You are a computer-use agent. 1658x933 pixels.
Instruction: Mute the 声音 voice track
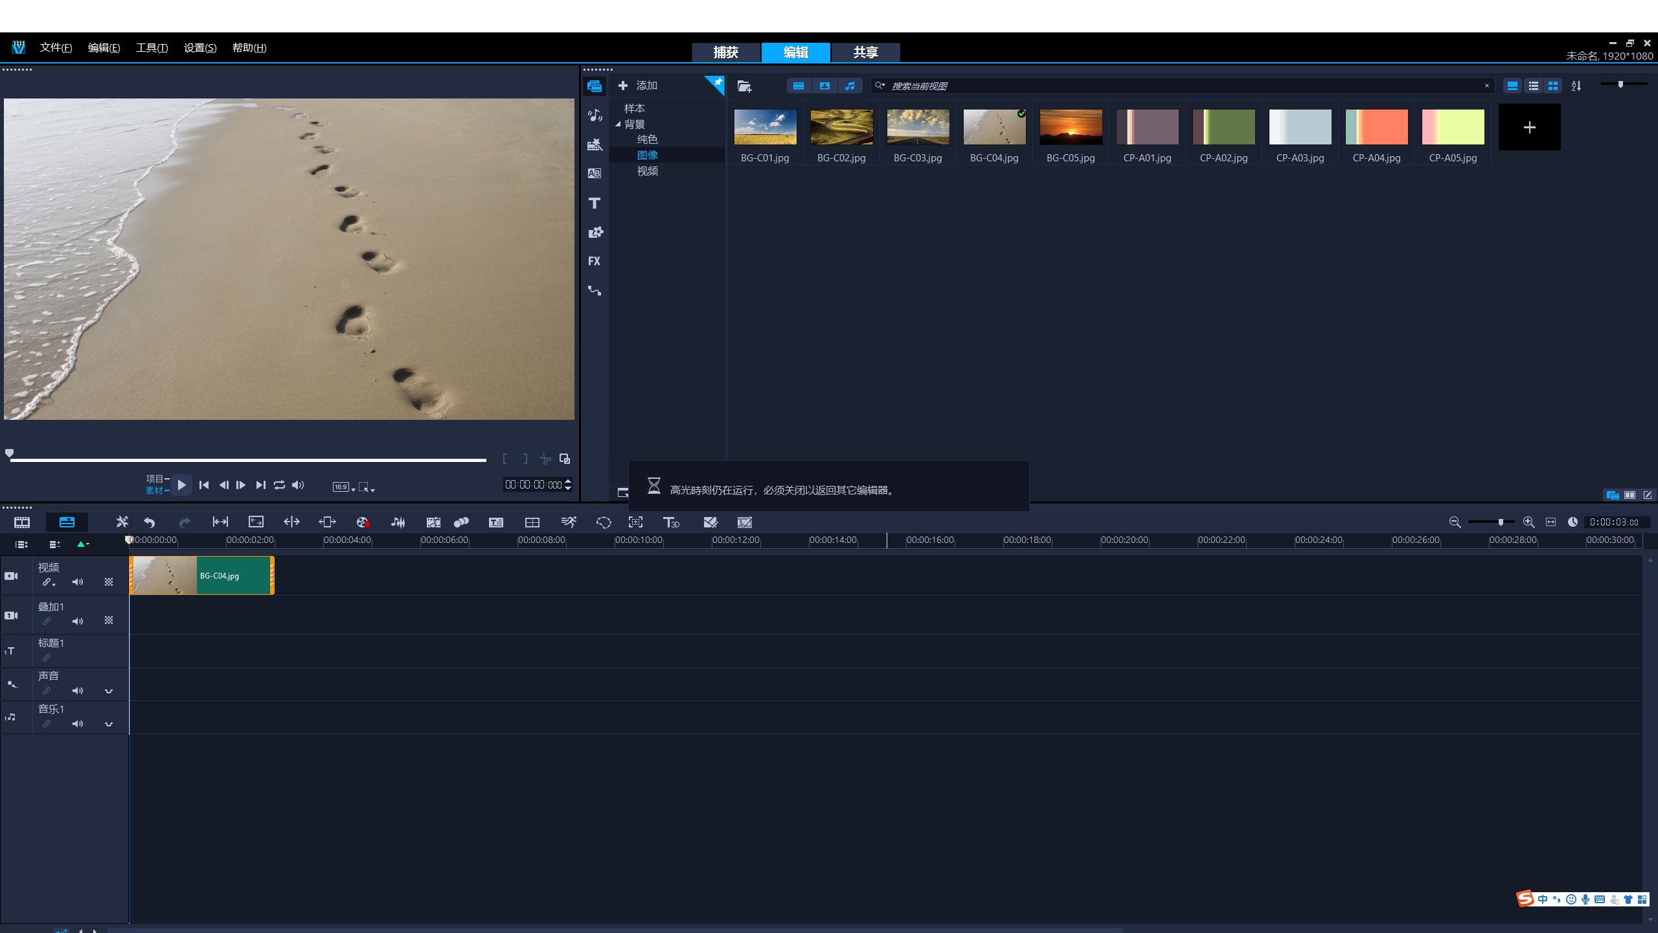78,691
